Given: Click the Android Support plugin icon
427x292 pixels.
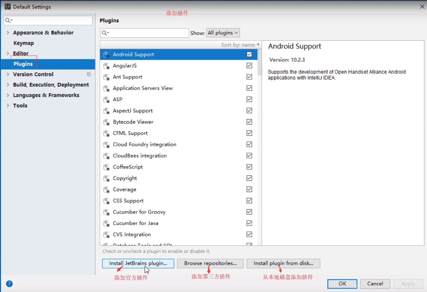Looking at the screenshot, I should pos(106,55).
